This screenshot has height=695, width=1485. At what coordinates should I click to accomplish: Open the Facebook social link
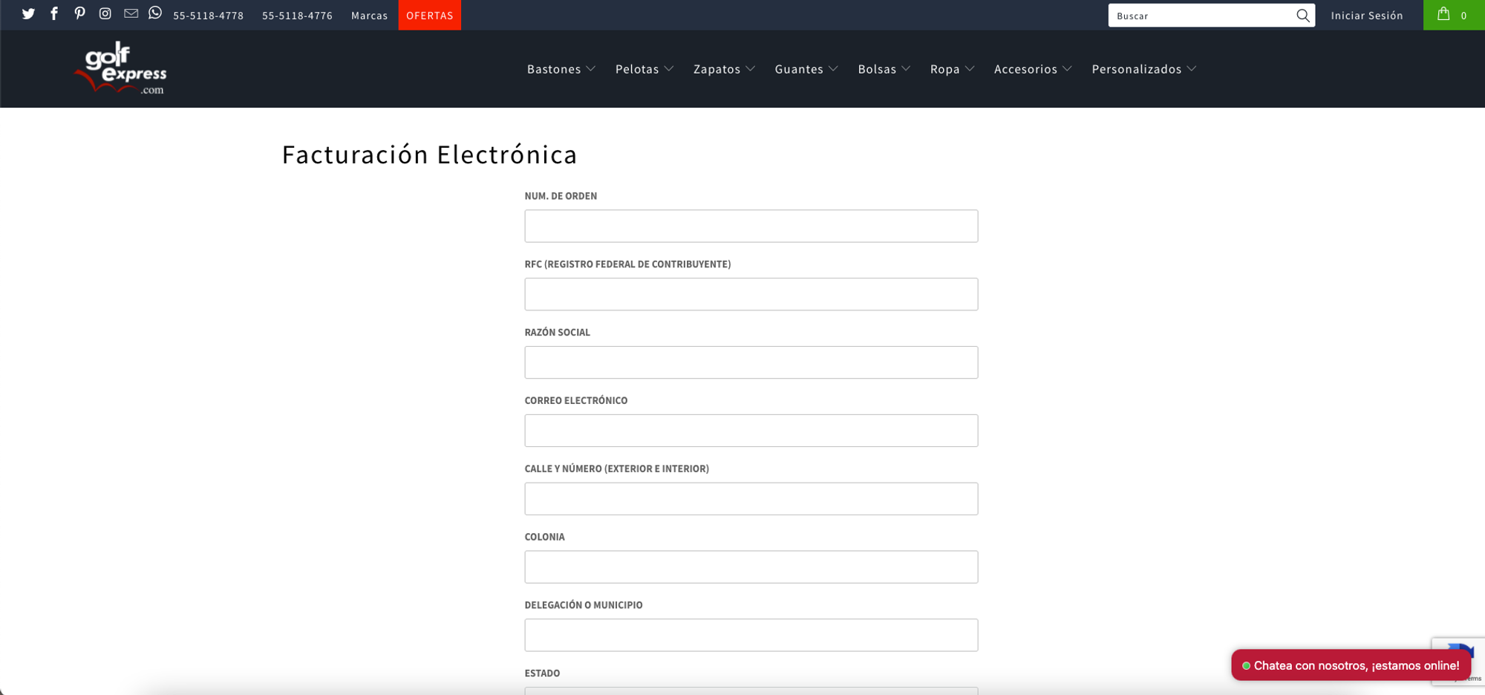click(x=54, y=14)
